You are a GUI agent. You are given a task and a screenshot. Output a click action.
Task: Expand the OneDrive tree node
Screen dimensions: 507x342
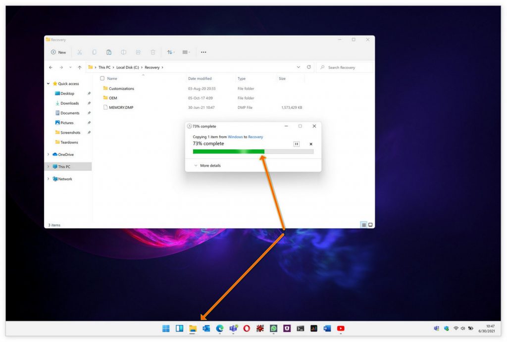tap(48, 154)
